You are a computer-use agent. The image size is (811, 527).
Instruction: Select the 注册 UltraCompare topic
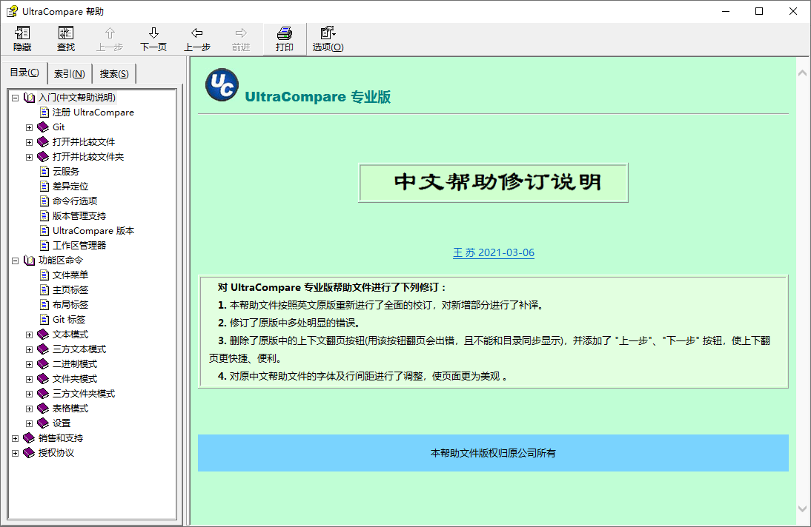click(x=93, y=113)
